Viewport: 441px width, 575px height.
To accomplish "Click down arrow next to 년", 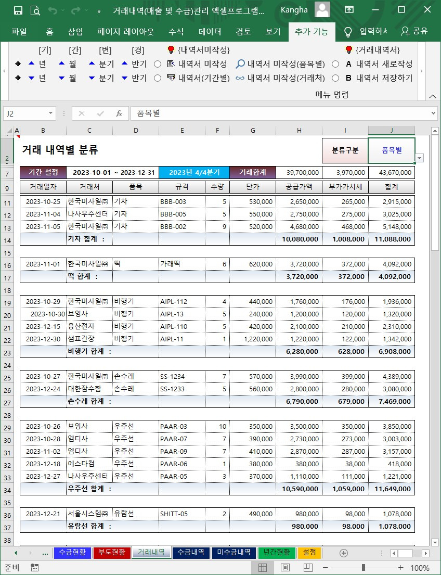I will pos(32,78).
